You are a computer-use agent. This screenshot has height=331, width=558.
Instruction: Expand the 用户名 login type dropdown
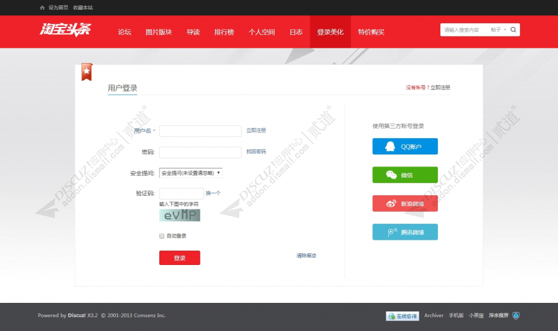[145, 131]
